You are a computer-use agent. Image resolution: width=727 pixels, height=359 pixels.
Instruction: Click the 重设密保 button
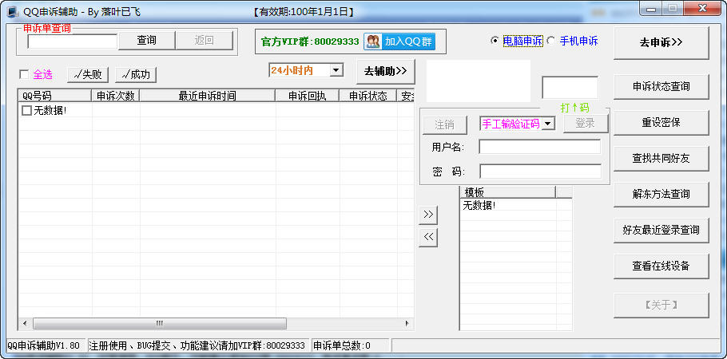661,123
